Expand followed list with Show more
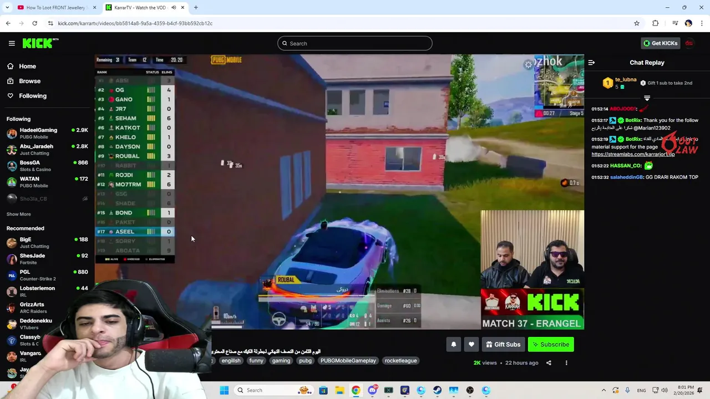The width and height of the screenshot is (710, 399). click(x=19, y=214)
